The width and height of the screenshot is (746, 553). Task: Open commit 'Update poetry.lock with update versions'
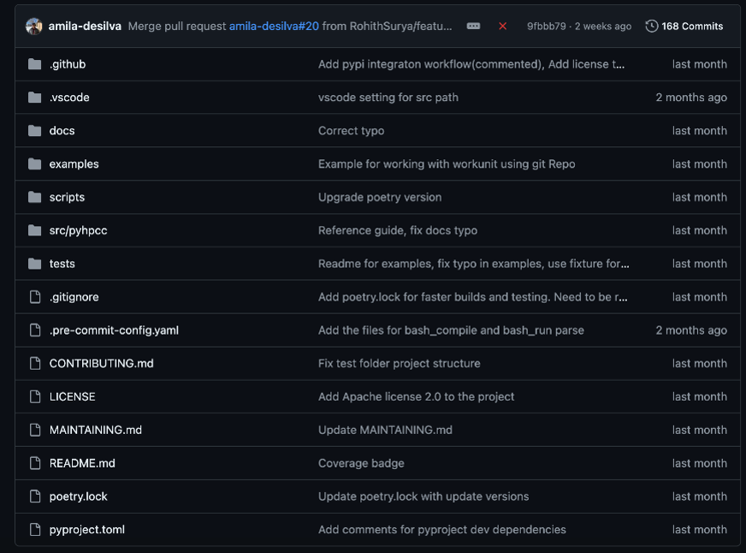click(423, 497)
